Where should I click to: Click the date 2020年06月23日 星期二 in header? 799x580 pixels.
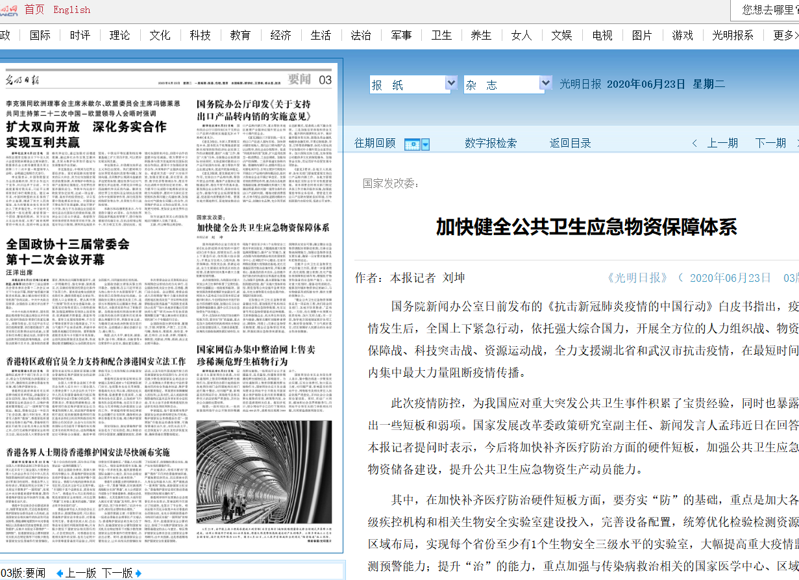666,84
